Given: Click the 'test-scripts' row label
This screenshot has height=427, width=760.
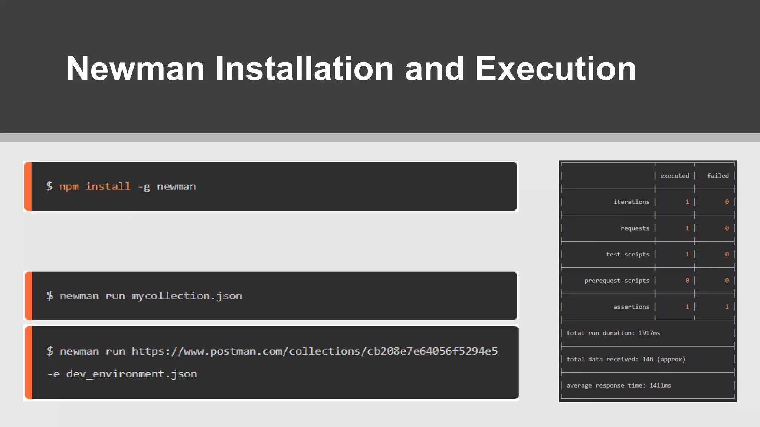Looking at the screenshot, I should (628, 254).
